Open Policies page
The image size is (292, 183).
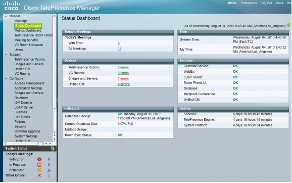coord(20,122)
